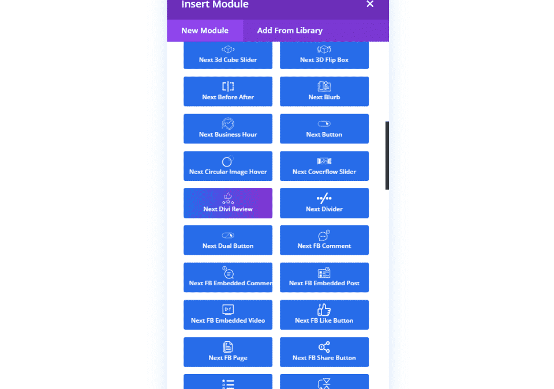Add the Next Business Hour clock icon

point(228,123)
